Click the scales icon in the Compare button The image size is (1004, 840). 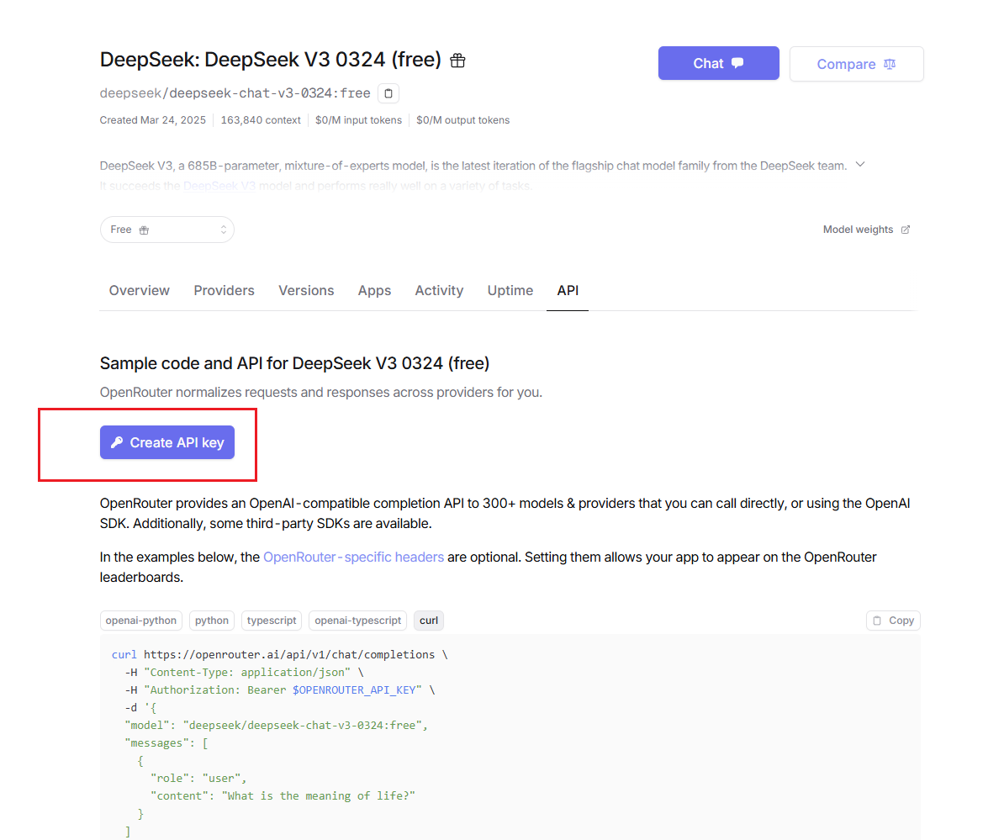coord(890,64)
